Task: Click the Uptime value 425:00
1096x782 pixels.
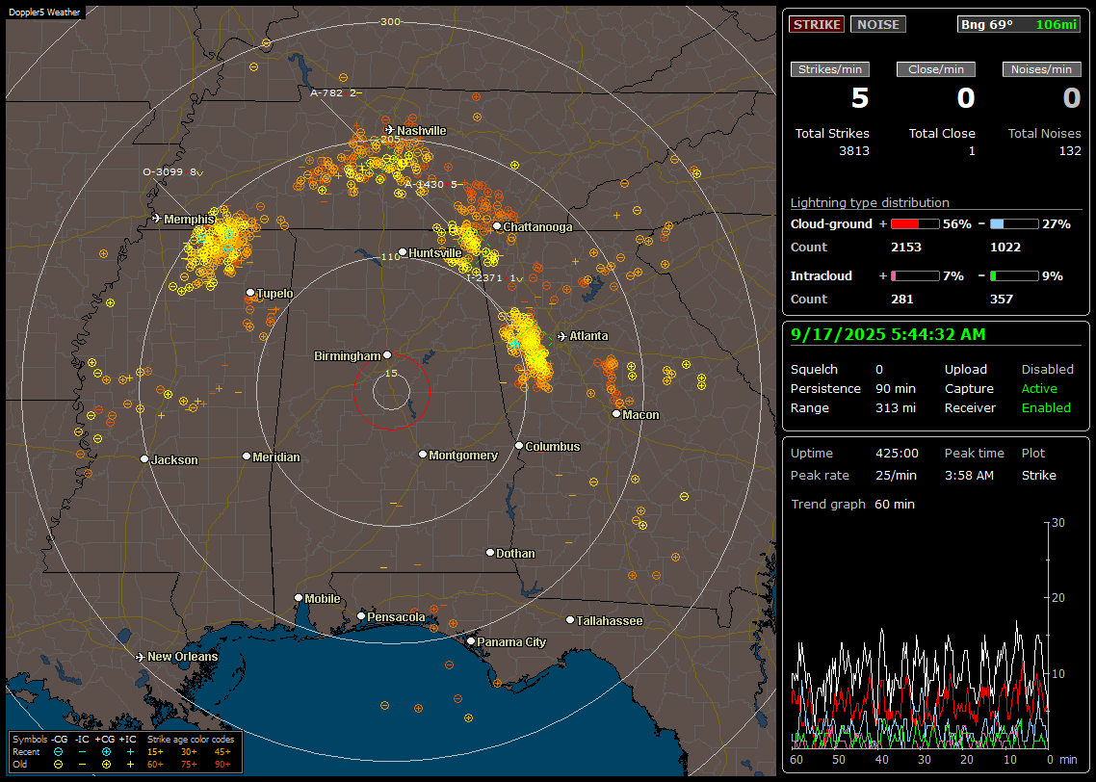Action: click(x=897, y=454)
